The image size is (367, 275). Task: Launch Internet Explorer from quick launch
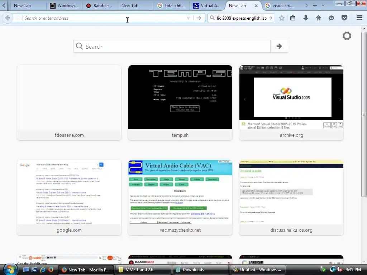[x=43, y=270]
